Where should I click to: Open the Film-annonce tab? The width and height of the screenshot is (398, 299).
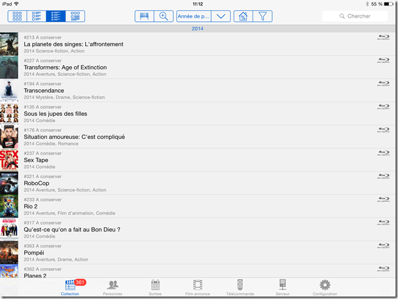197,287
